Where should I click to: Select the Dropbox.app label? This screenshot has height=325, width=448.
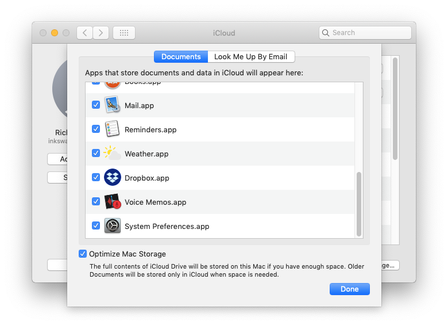tap(147, 178)
